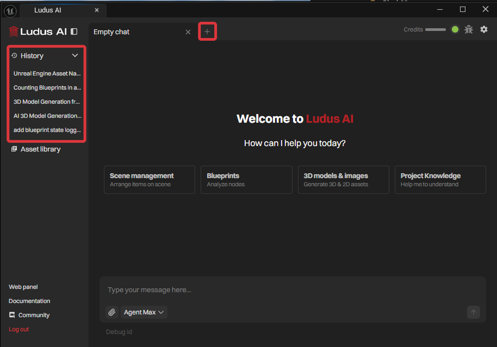
Task: Click the red Log out link
Action: coord(18,329)
